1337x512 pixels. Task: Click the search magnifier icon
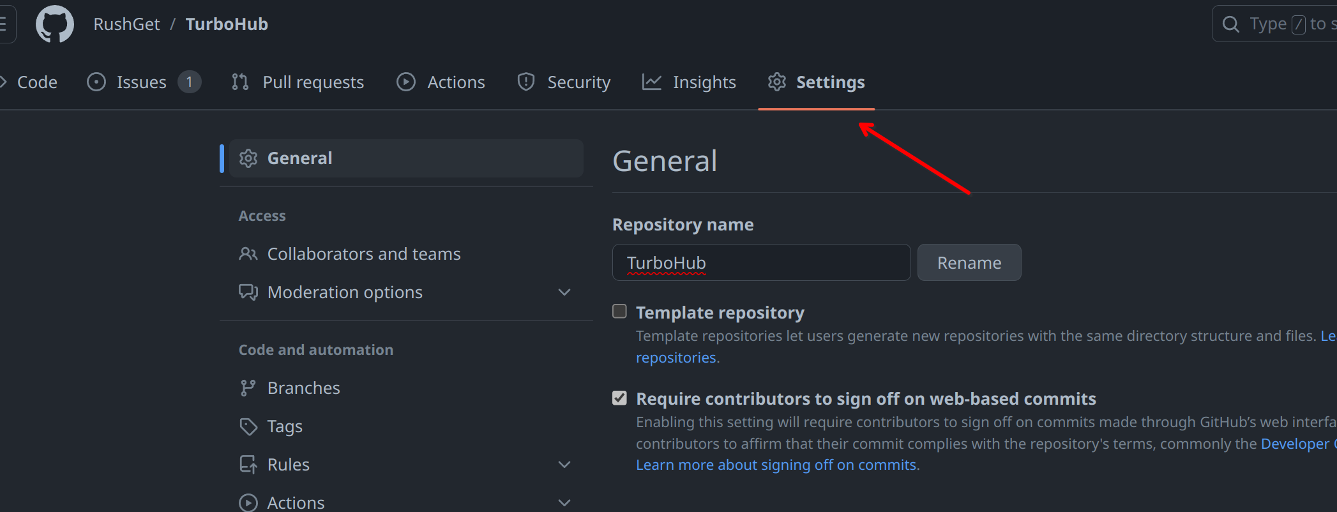tap(1231, 24)
